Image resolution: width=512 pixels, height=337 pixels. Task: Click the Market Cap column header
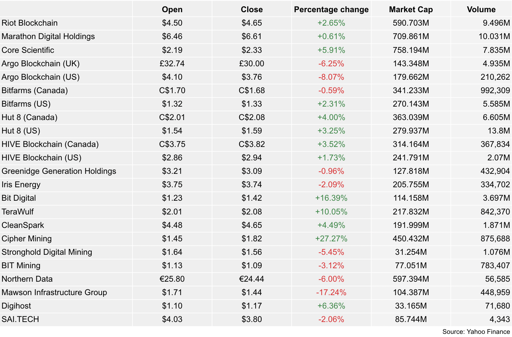[411, 9]
